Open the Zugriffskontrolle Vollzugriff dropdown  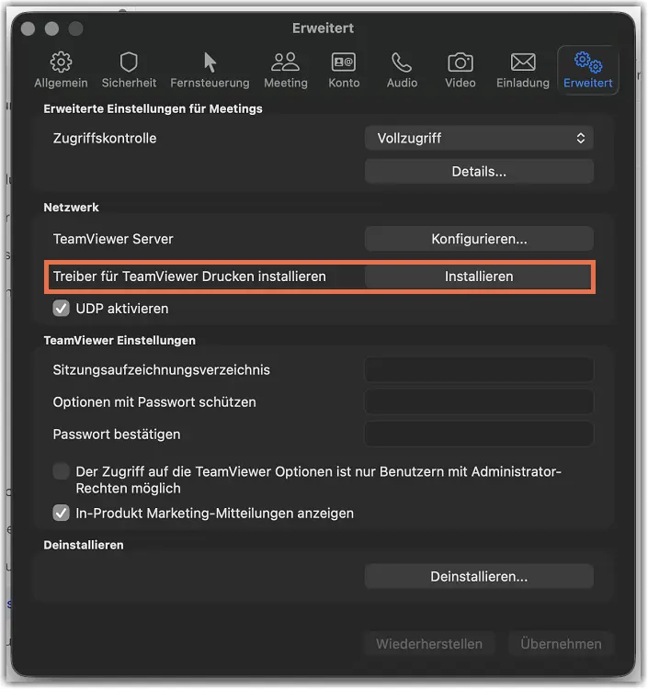(x=479, y=139)
